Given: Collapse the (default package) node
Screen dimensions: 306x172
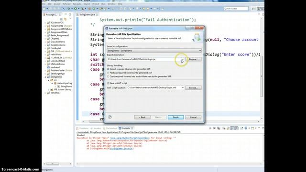Looking at the screenshot, I should tap(52, 83).
